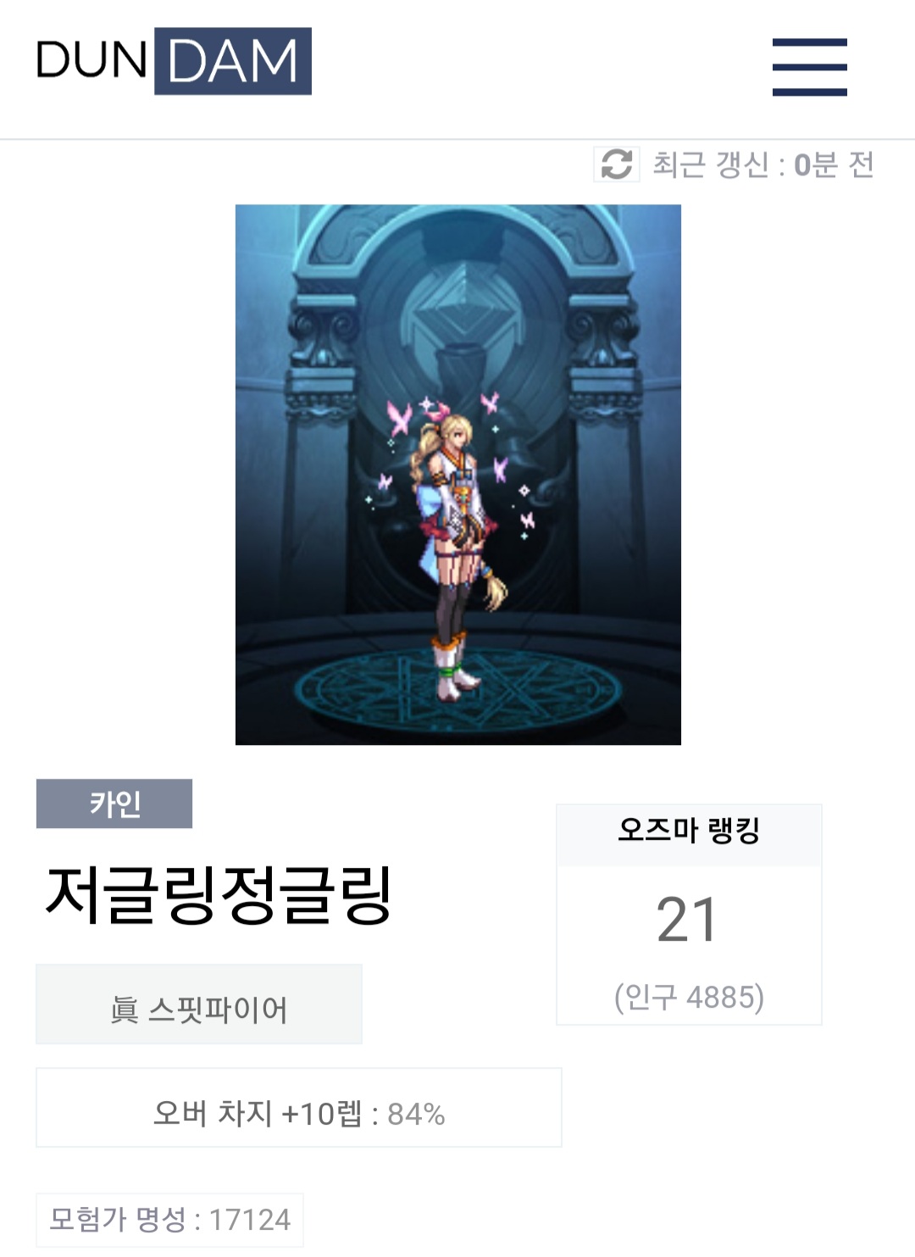Refresh character data with the sync icon
Screen dimensions: 915x1257
tap(617, 164)
